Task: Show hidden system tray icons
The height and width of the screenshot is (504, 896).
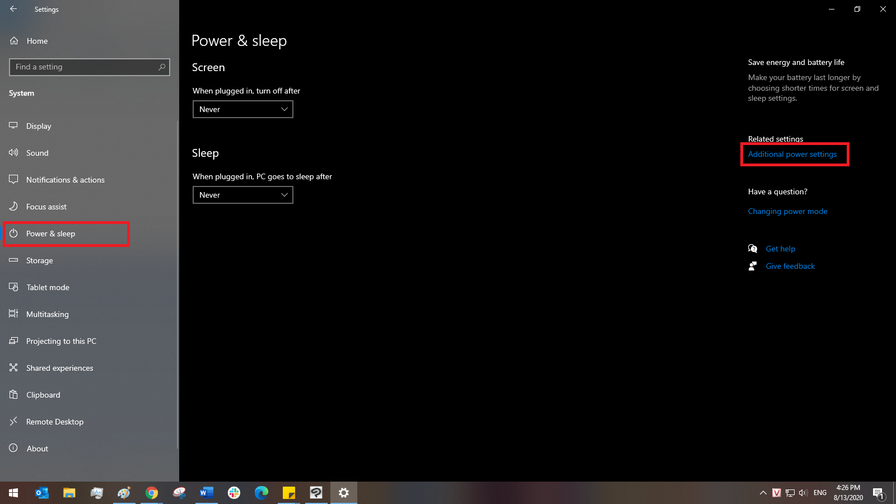Action: click(x=763, y=493)
